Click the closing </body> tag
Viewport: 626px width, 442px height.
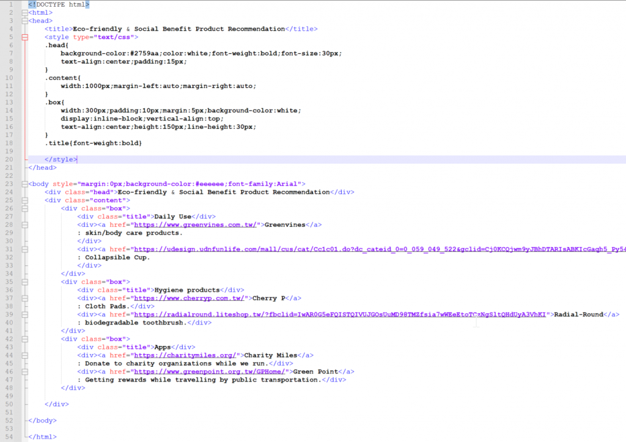coord(42,421)
